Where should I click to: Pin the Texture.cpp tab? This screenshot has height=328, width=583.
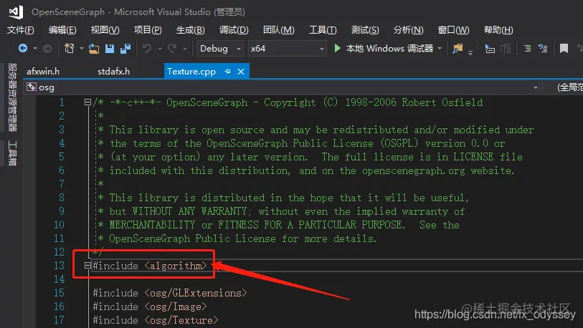(227, 72)
